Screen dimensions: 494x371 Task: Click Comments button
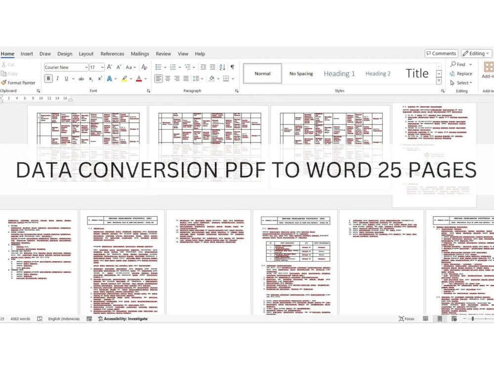pos(441,53)
